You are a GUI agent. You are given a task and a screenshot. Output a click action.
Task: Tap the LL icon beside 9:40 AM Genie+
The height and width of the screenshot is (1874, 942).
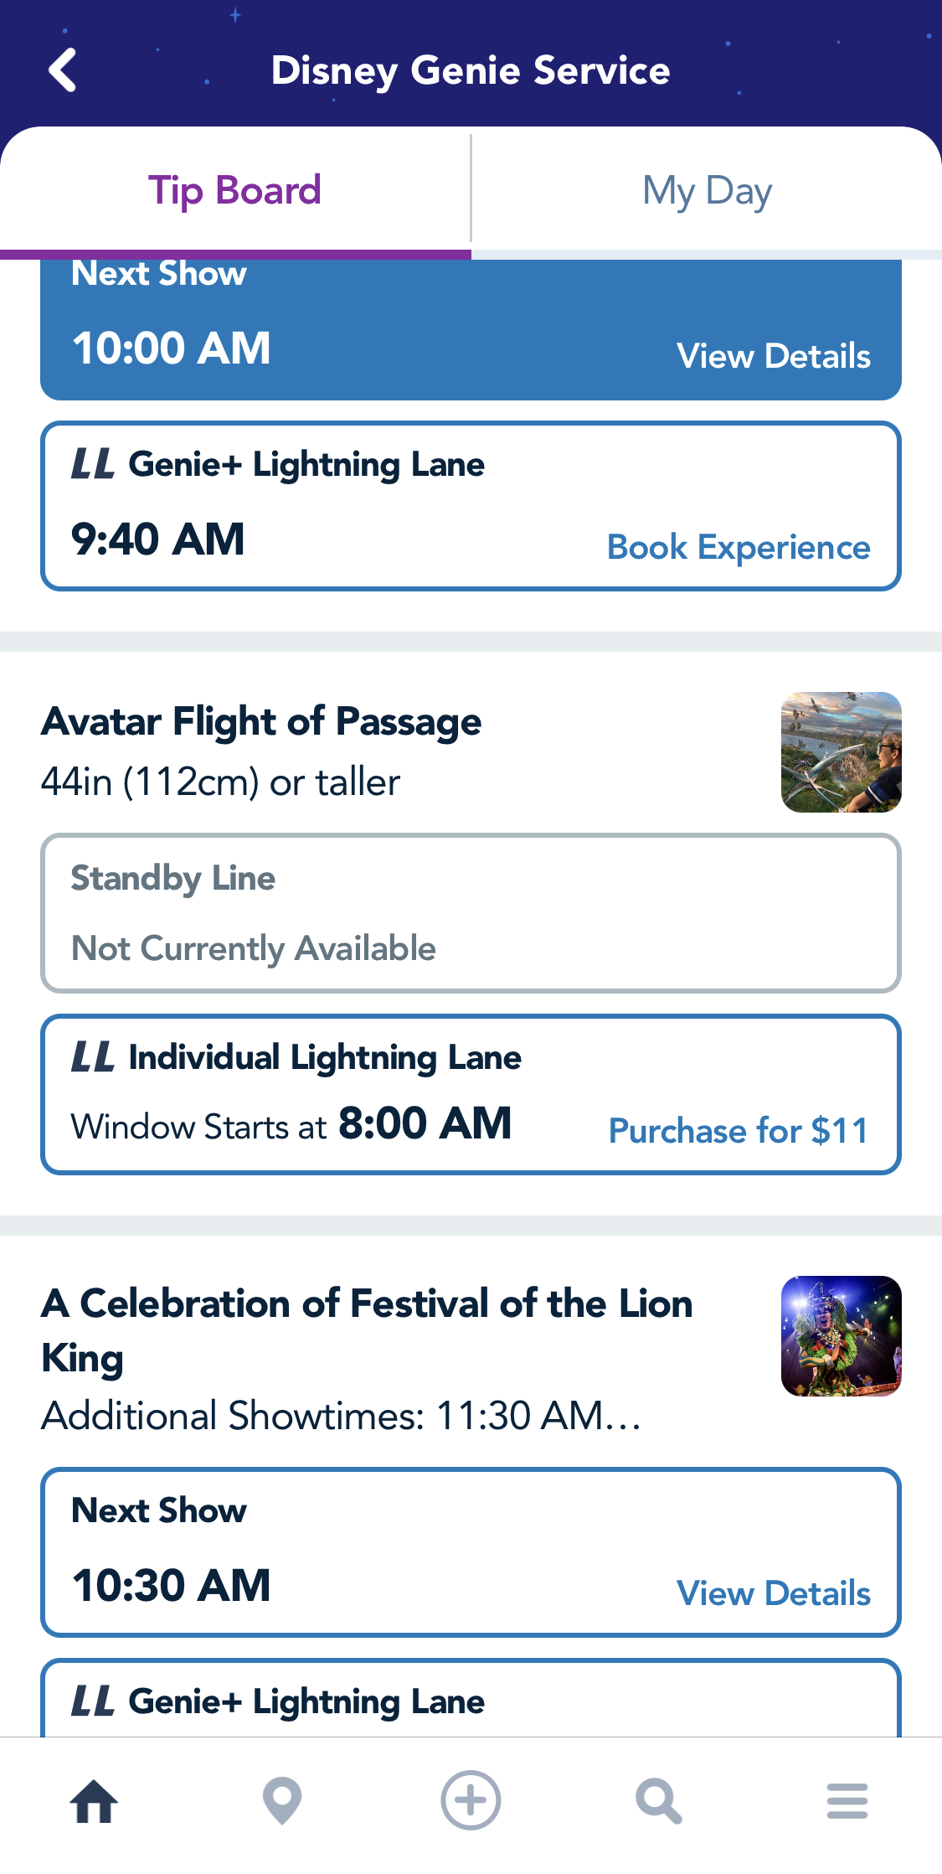(92, 464)
